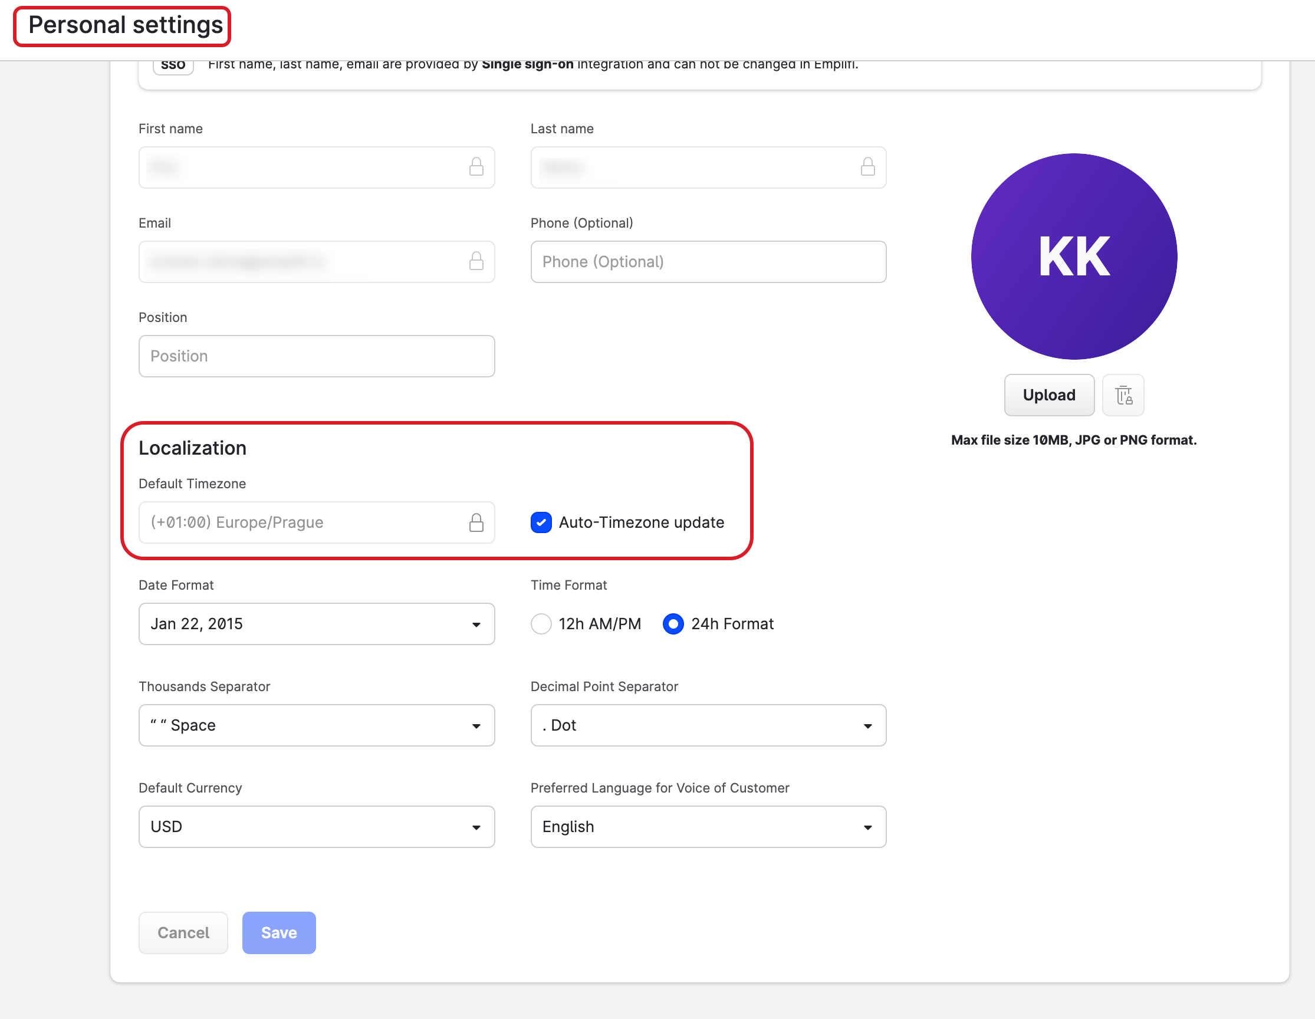1315x1019 pixels.
Task: Click the locked remove-avatar trash icon
Action: 1122,395
